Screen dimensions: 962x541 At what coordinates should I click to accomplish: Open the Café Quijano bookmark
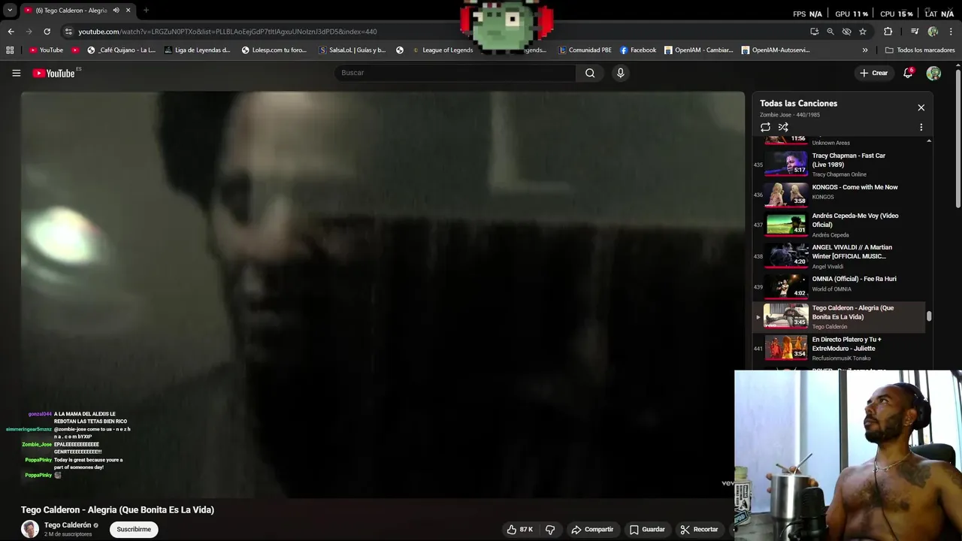click(121, 50)
